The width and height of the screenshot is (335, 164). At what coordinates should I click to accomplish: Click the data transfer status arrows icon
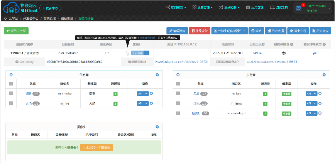pyautogui.click(x=314, y=53)
